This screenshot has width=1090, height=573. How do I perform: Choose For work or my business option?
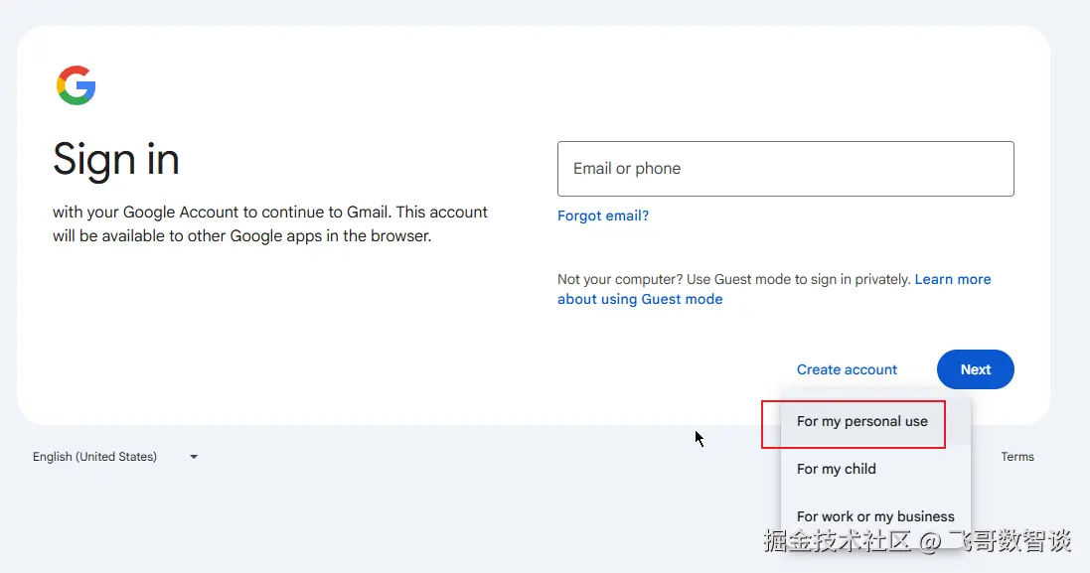pyautogui.click(x=876, y=516)
